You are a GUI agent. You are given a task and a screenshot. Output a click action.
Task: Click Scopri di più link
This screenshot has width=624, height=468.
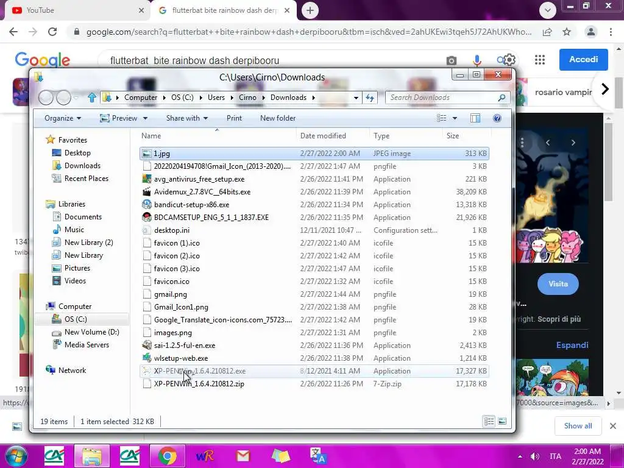(x=559, y=319)
